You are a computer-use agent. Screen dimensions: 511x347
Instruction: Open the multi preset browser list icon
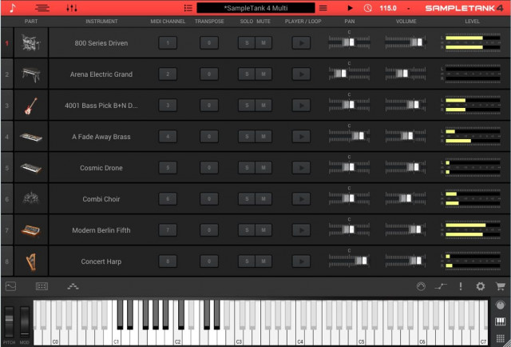(x=188, y=8)
